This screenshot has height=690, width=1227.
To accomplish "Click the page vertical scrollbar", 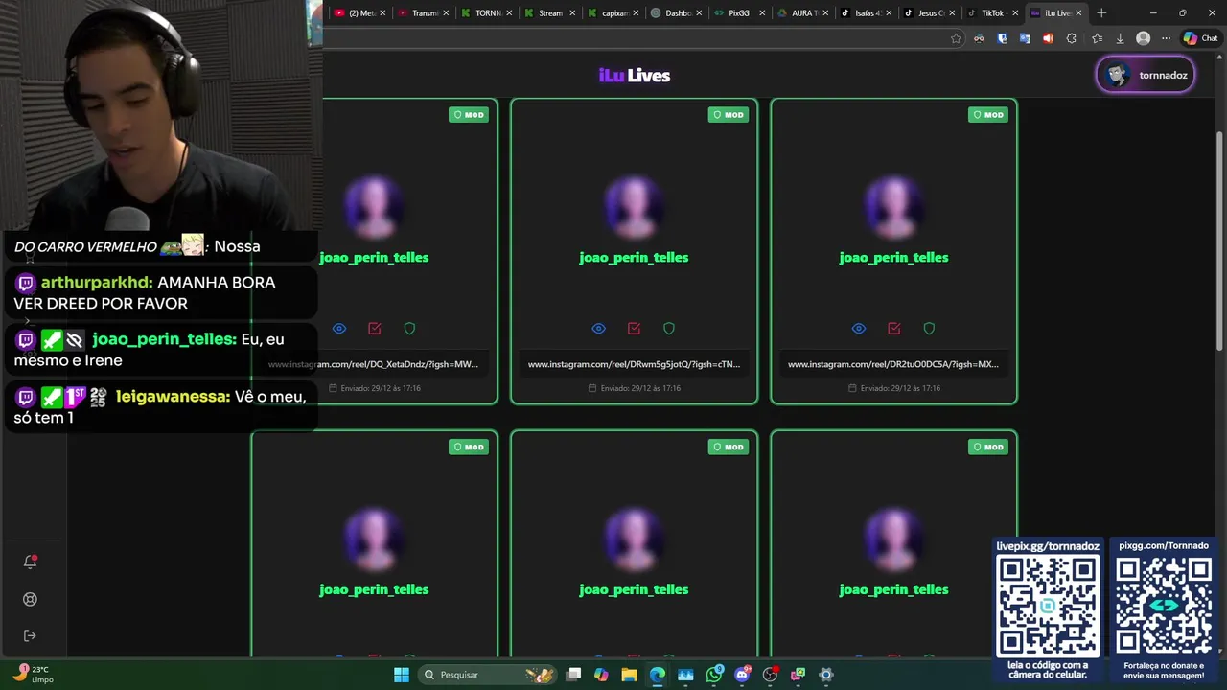I will (x=1220, y=240).
